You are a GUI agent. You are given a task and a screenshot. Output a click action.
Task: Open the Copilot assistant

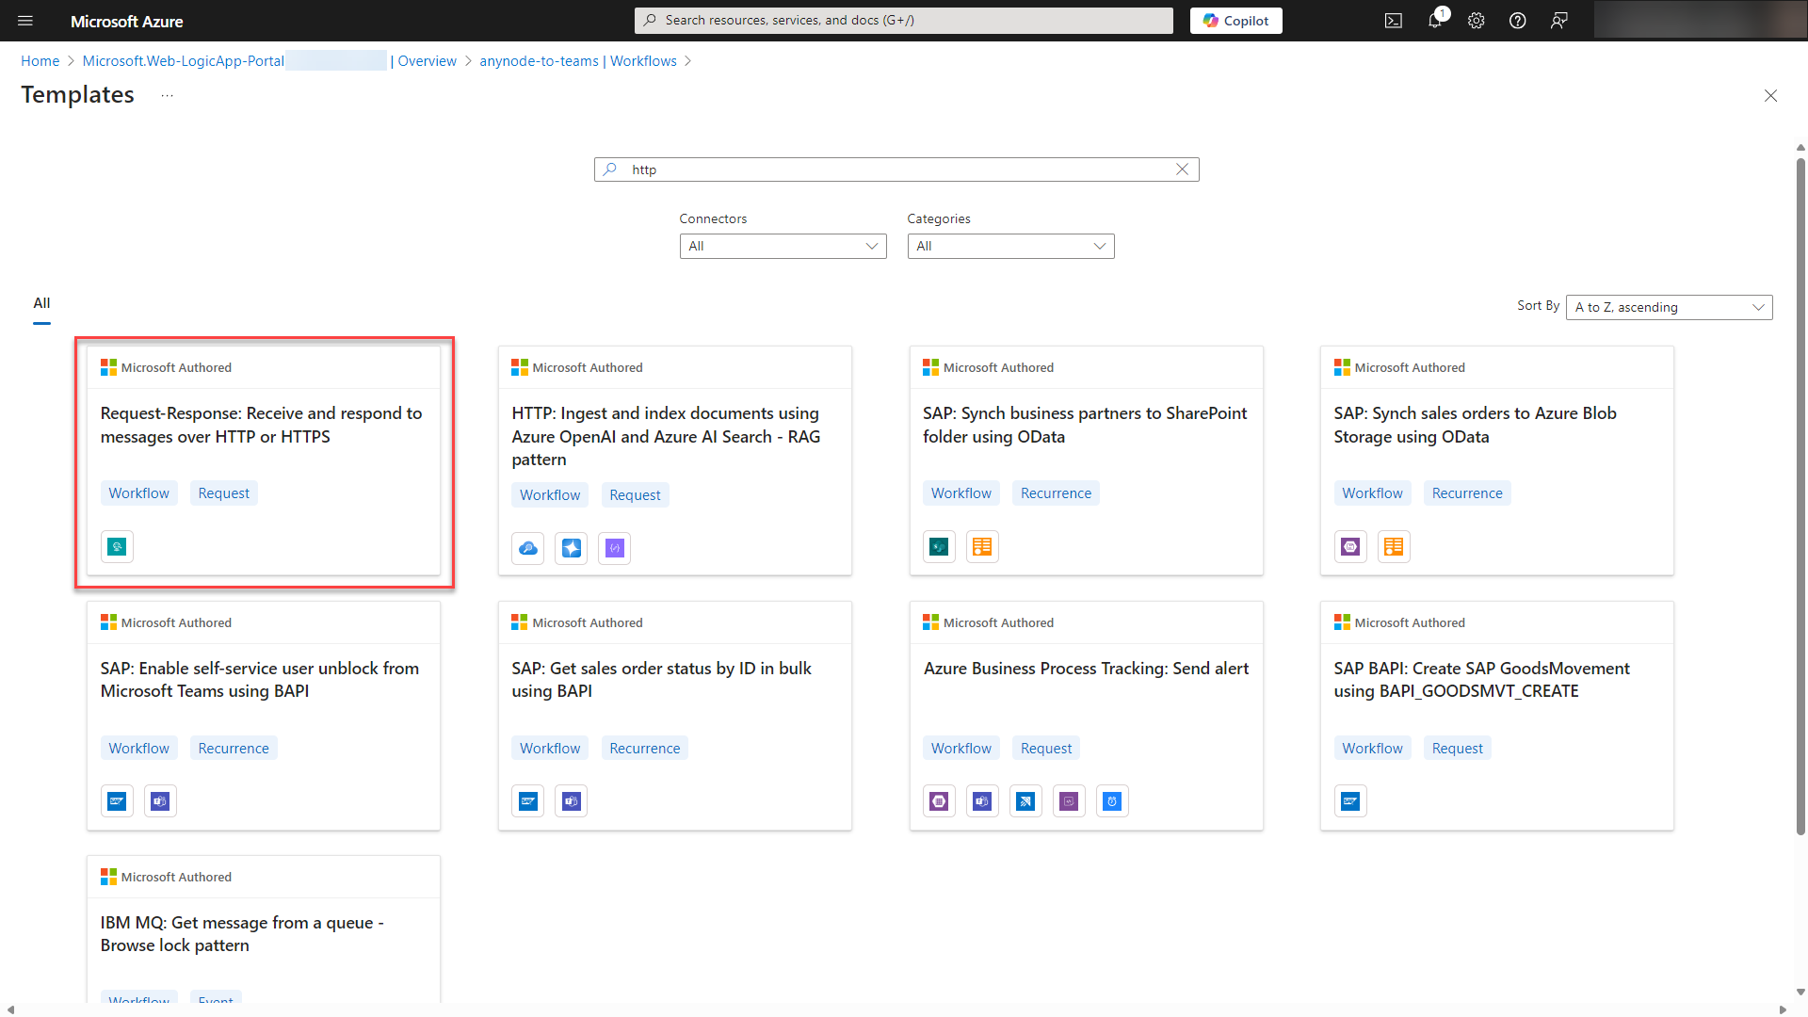[1235, 20]
